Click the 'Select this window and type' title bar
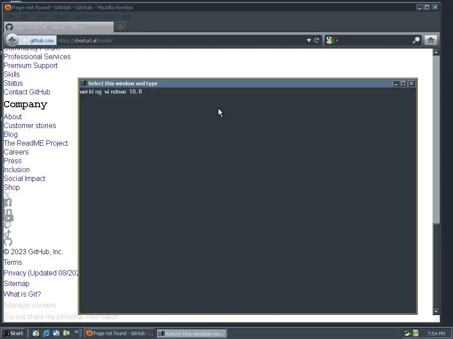The height and width of the screenshot is (339, 453). point(236,83)
